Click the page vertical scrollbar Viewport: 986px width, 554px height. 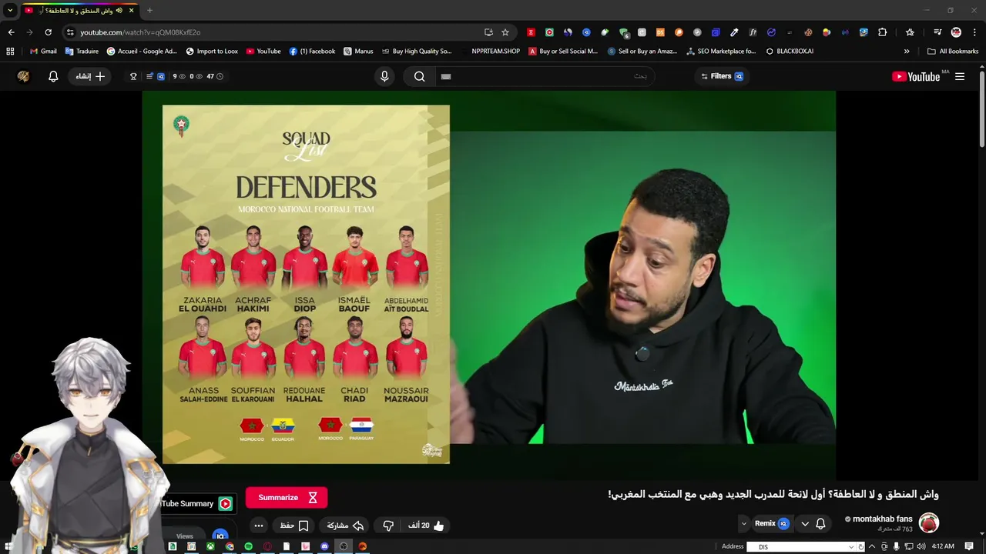(982, 108)
